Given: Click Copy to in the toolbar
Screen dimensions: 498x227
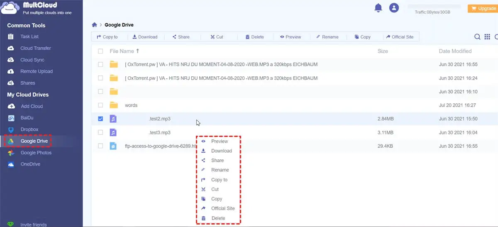Looking at the screenshot, I should [107, 37].
